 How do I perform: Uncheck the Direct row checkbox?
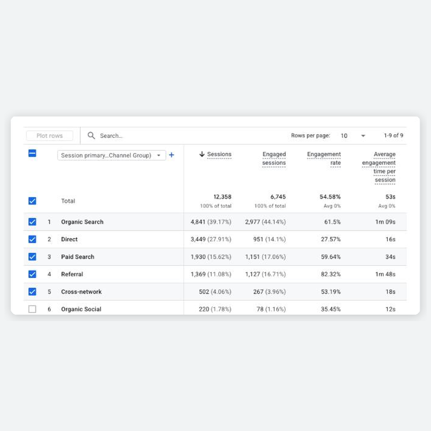32,239
